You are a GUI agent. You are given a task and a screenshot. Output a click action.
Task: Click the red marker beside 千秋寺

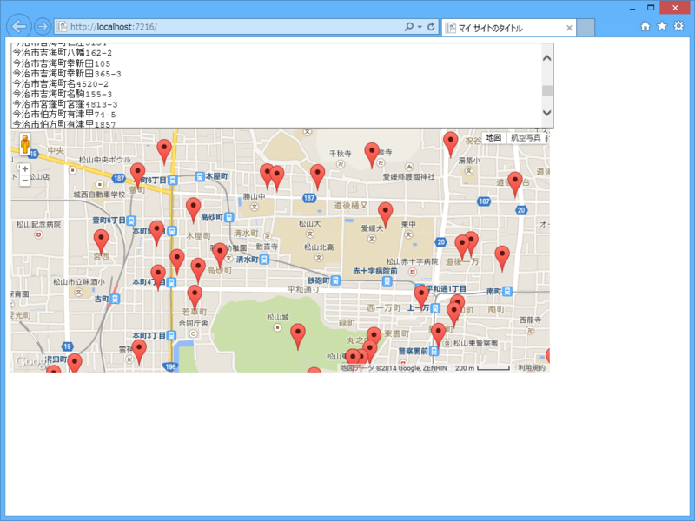pos(372,155)
